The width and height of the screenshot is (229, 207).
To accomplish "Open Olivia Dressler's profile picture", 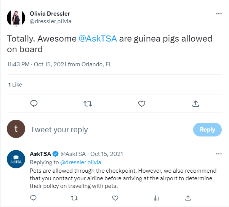I will 16,17.
